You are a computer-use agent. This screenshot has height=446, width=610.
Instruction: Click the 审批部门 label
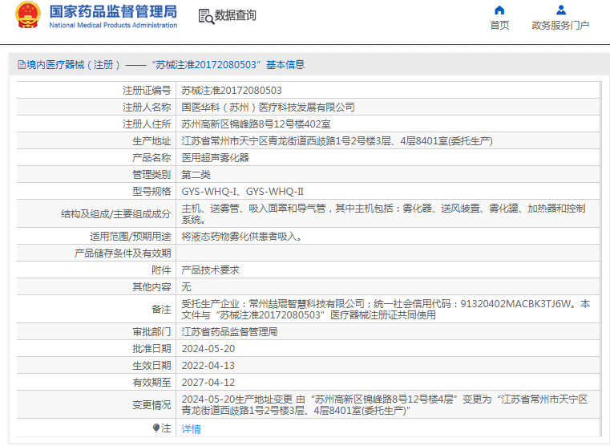(151, 331)
